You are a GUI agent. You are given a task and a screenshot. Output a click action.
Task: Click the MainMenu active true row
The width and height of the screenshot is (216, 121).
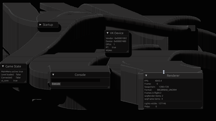12,72
